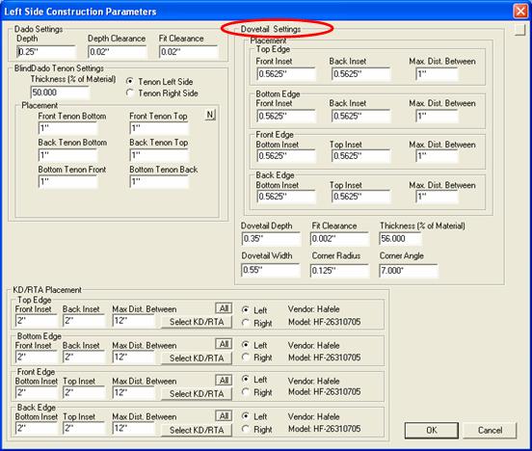Click All button in KD/RTA Front Edge
The image size is (532, 451).
[x=224, y=380]
